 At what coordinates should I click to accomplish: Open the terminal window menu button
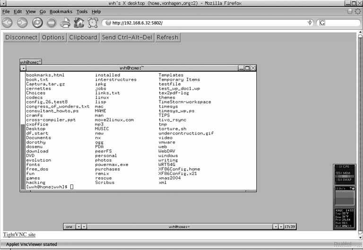click(23, 68)
